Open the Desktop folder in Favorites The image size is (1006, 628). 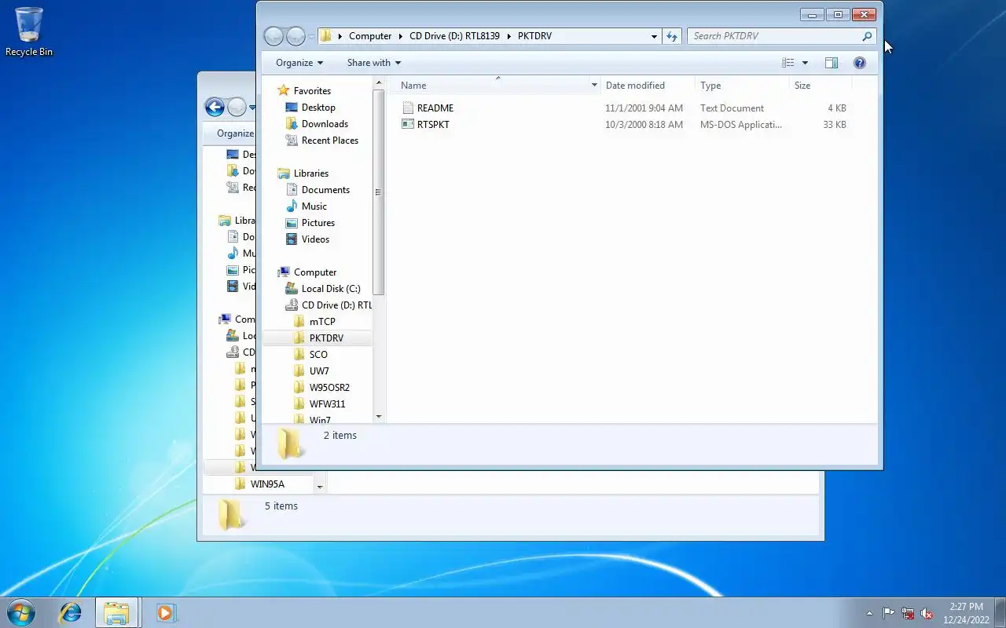318,108
